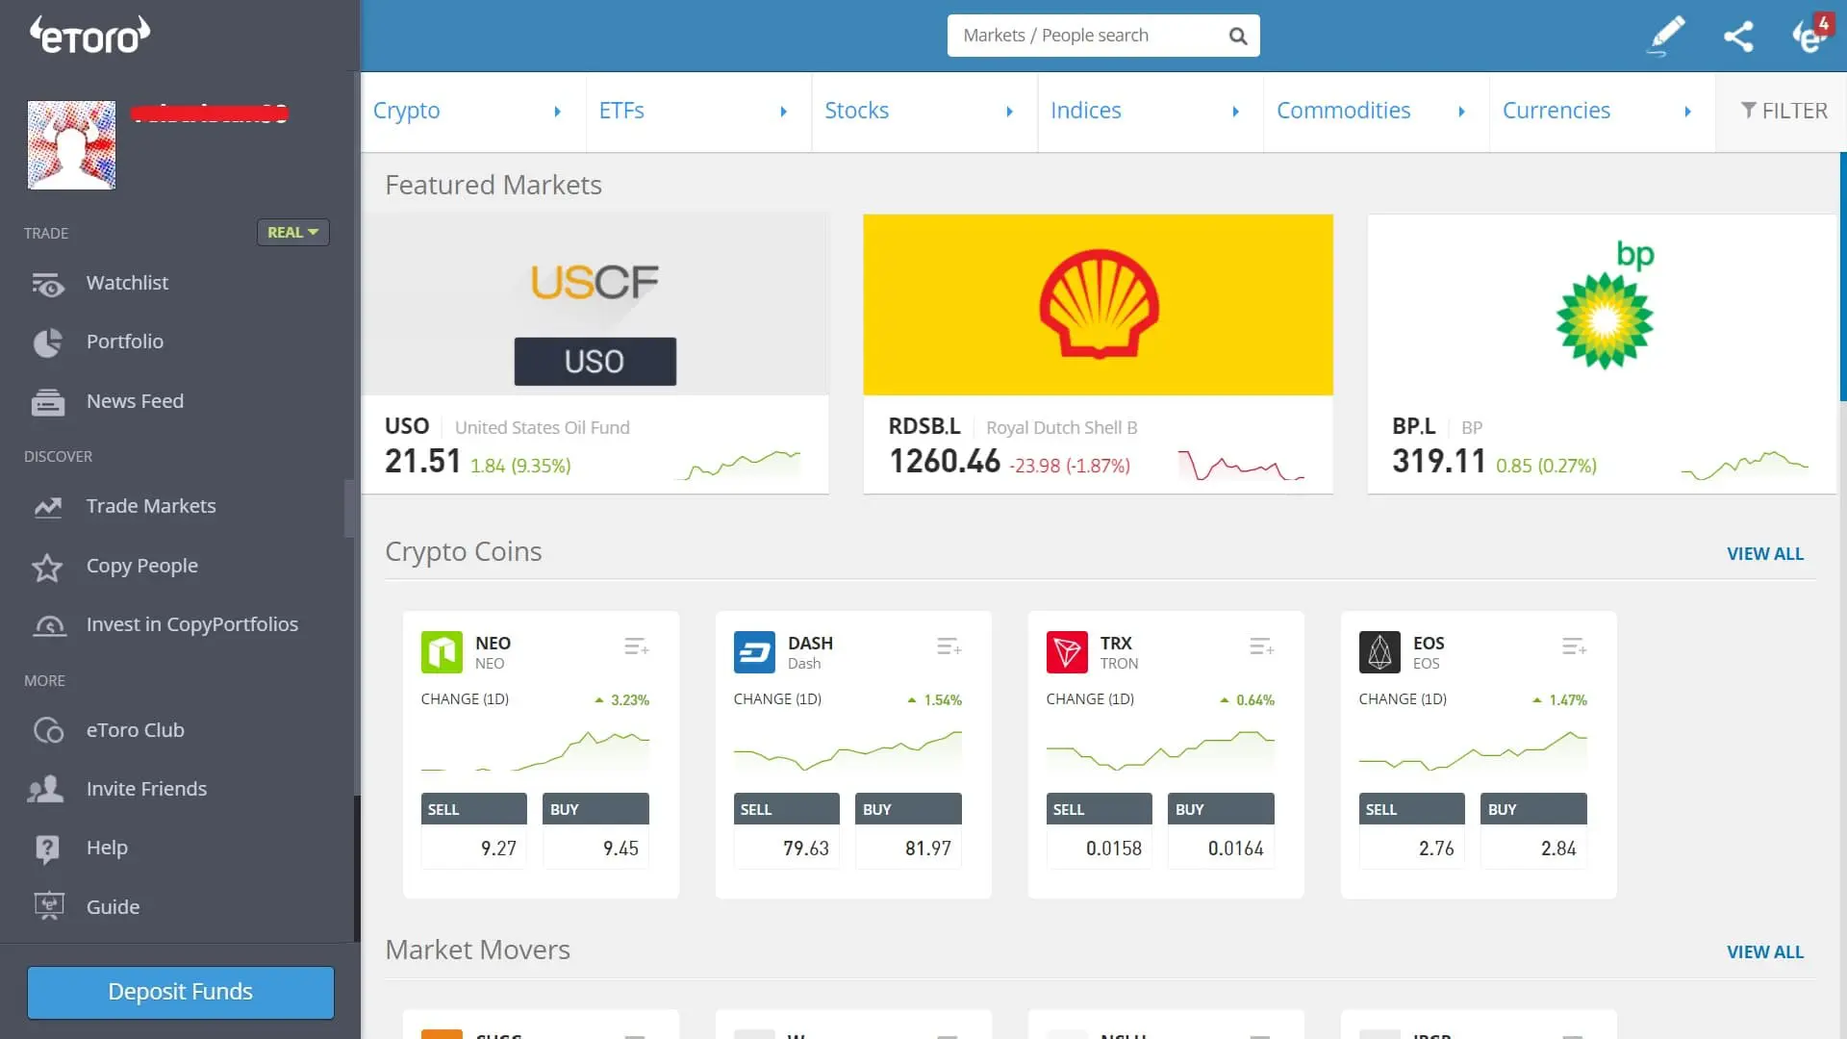Click DASH BUY 81.97 button

coord(909,831)
